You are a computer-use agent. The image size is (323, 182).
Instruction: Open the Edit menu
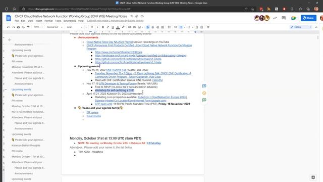pos(23,21)
